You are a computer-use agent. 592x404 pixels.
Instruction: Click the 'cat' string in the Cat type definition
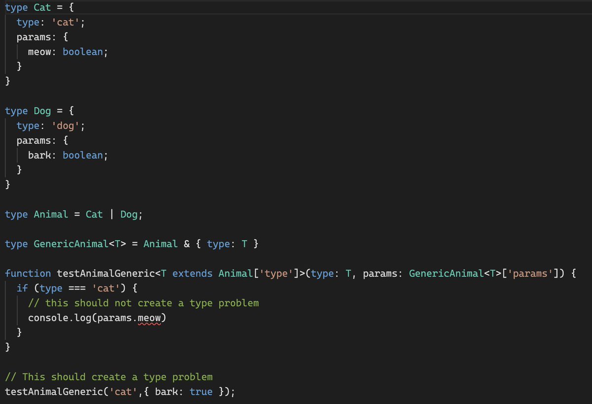coord(66,22)
